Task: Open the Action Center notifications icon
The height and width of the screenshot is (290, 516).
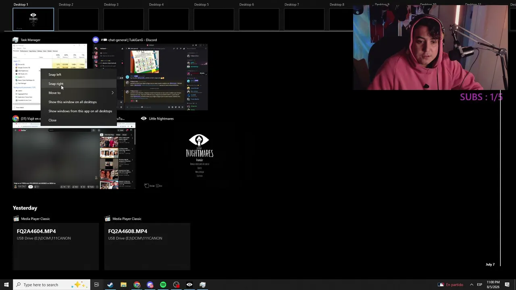Action: pyautogui.click(x=507, y=285)
